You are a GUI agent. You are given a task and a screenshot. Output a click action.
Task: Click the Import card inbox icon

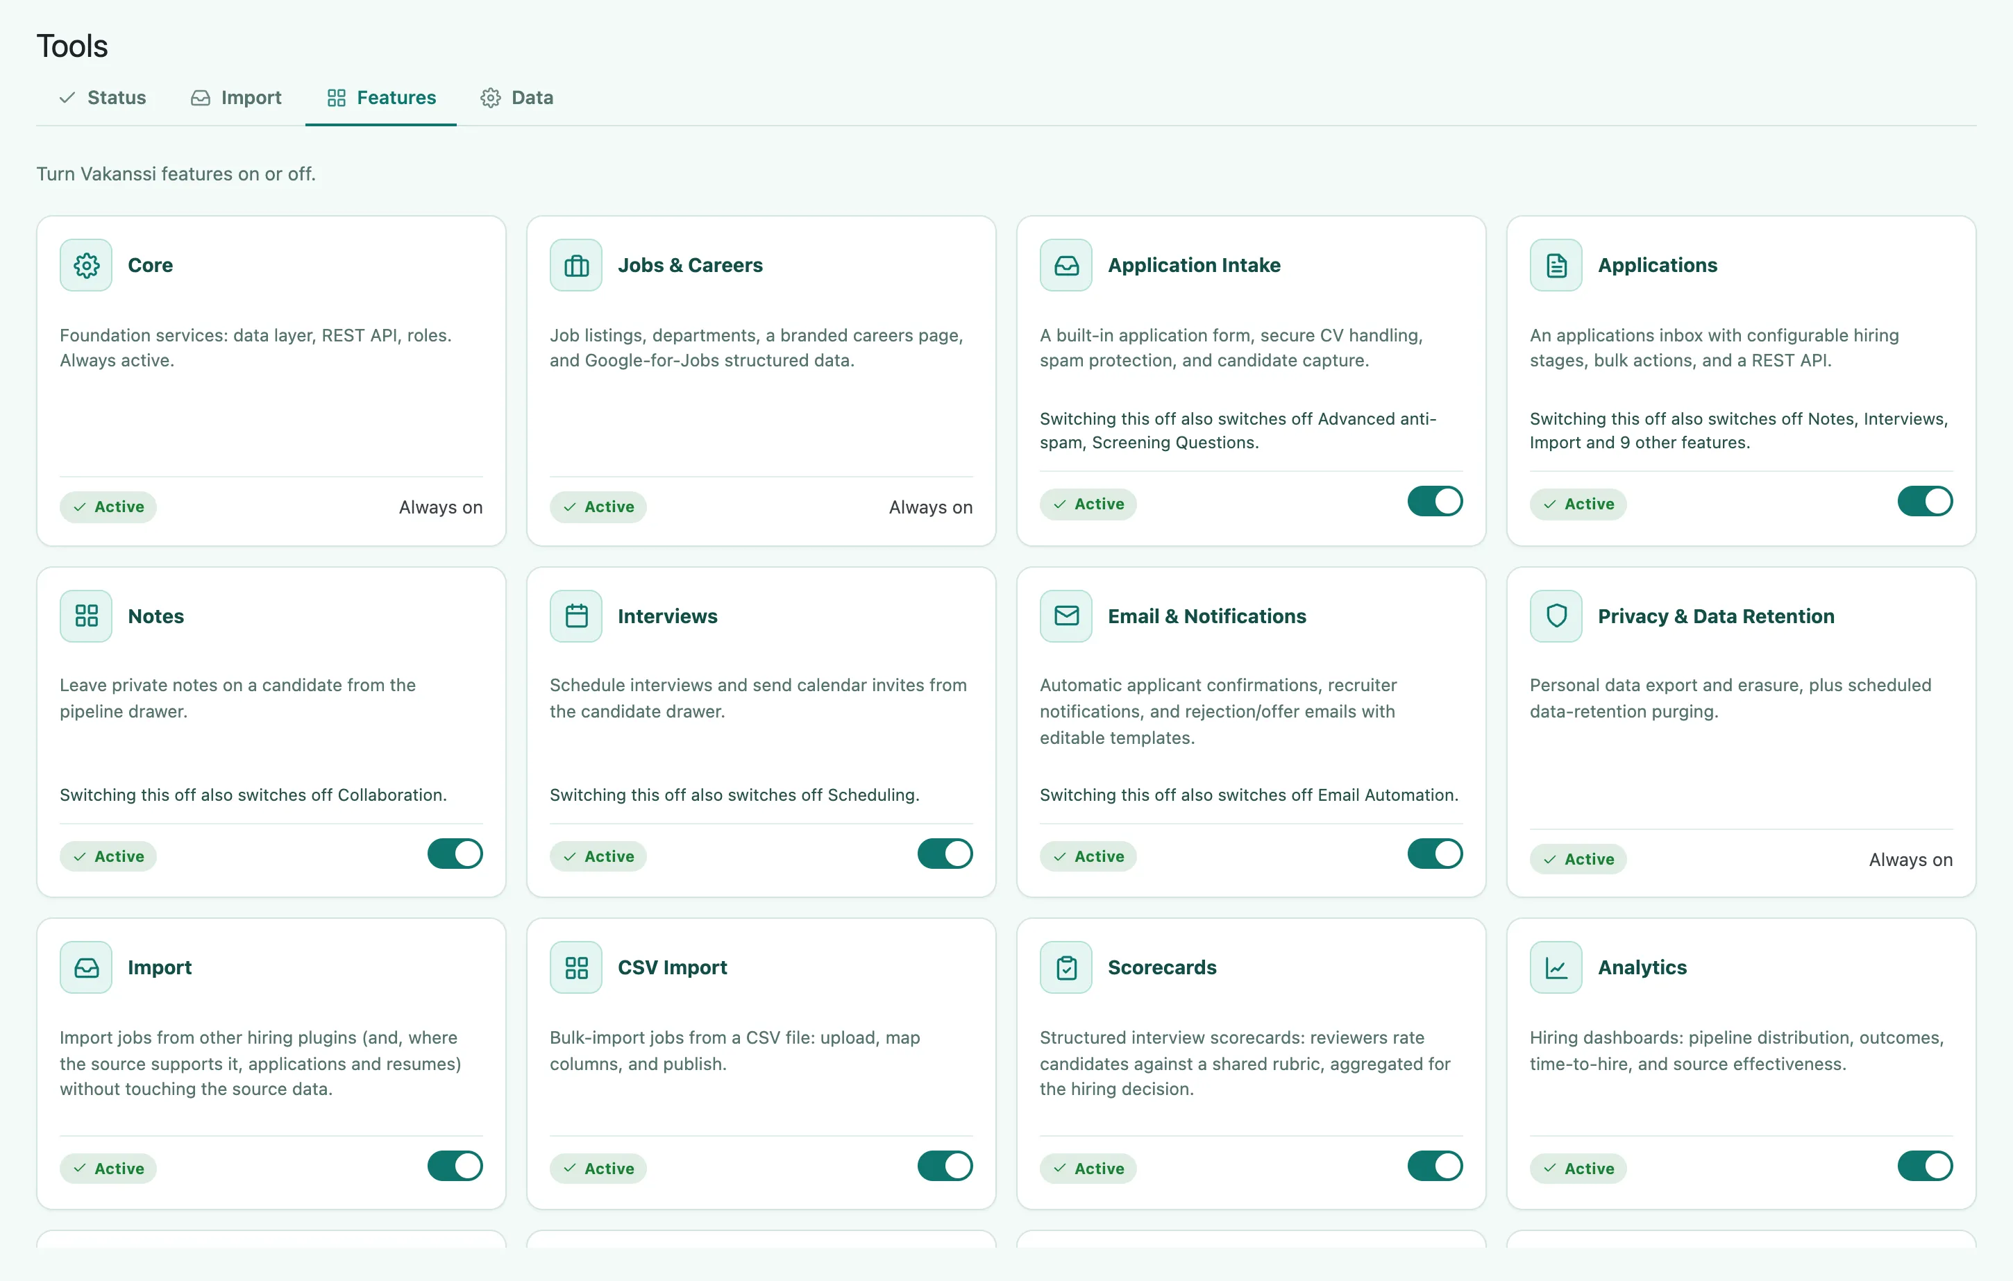point(86,967)
